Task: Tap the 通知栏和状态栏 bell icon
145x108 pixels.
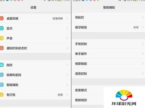Action: pyautogui.click(x=2, y=48)
